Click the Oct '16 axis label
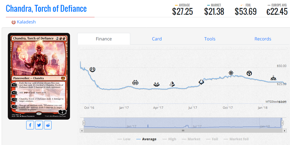The image size is (290, 145). (89, 108)
